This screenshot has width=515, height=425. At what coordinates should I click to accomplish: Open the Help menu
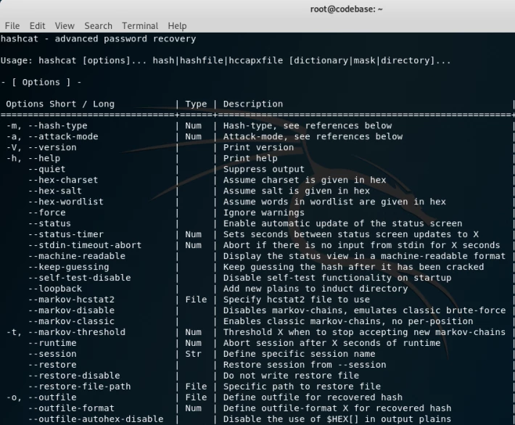[177, 25]
